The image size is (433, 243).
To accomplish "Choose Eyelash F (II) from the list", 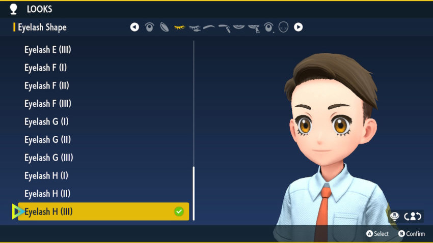I will [x=47, y=86].
